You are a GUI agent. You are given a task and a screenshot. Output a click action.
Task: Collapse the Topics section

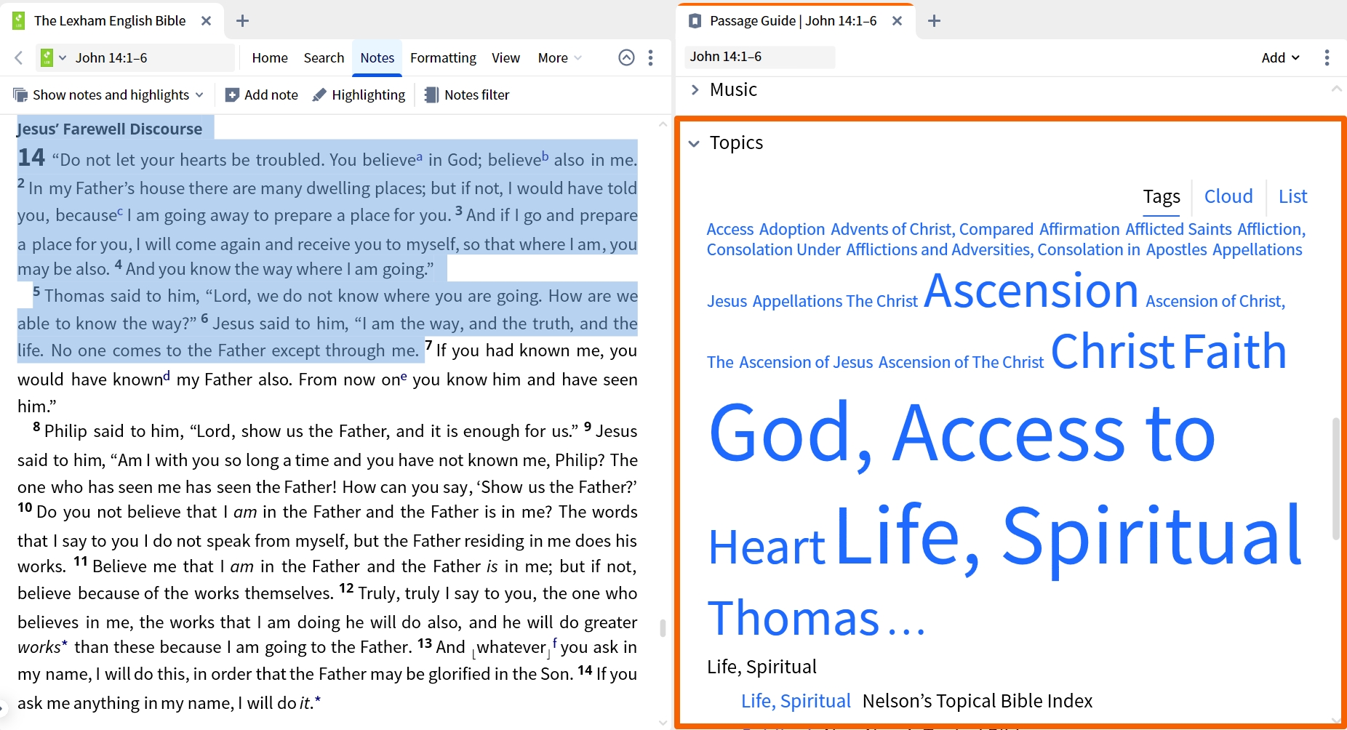click(695, 143)
